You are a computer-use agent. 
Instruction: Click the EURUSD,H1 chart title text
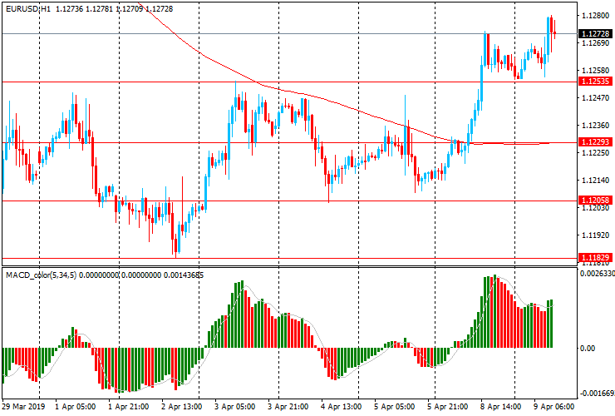pyautogui.click(x=28, y=8)
